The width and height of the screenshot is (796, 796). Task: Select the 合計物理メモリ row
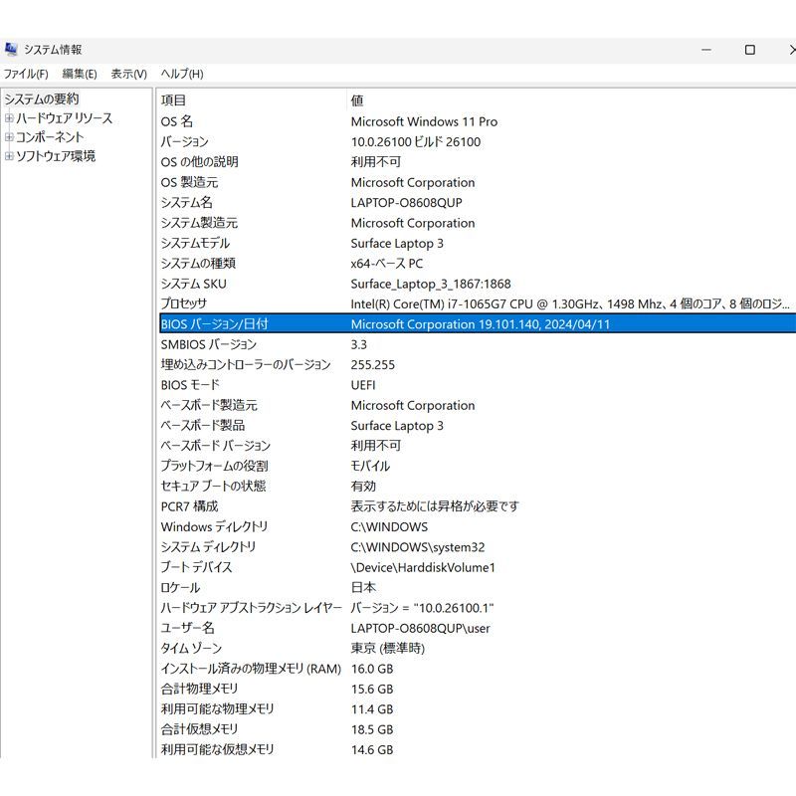coord(478,689)
